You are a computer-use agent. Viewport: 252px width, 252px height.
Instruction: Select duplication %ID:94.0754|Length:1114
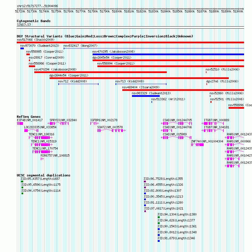(x=22, y=193)
